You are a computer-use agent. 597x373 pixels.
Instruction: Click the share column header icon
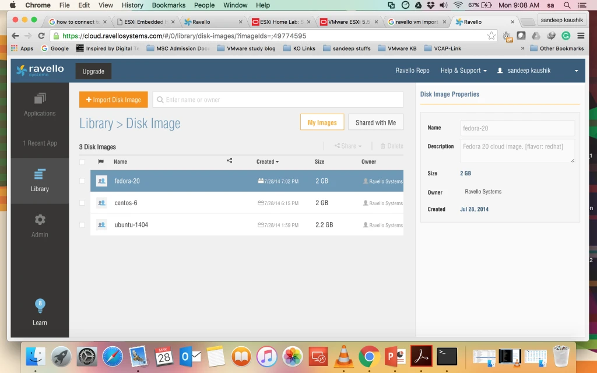tap(229, 161)
